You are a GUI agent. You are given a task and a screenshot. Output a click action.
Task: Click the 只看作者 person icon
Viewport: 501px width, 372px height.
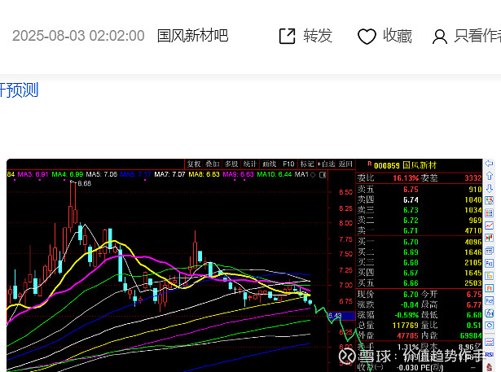click(x=440, y=37)
